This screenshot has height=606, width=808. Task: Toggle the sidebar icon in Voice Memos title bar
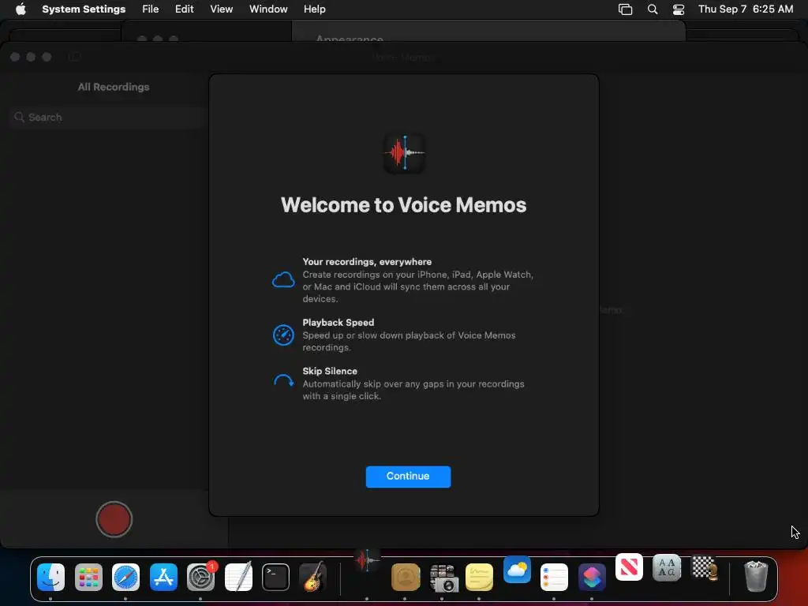click(x=75, y=57)
